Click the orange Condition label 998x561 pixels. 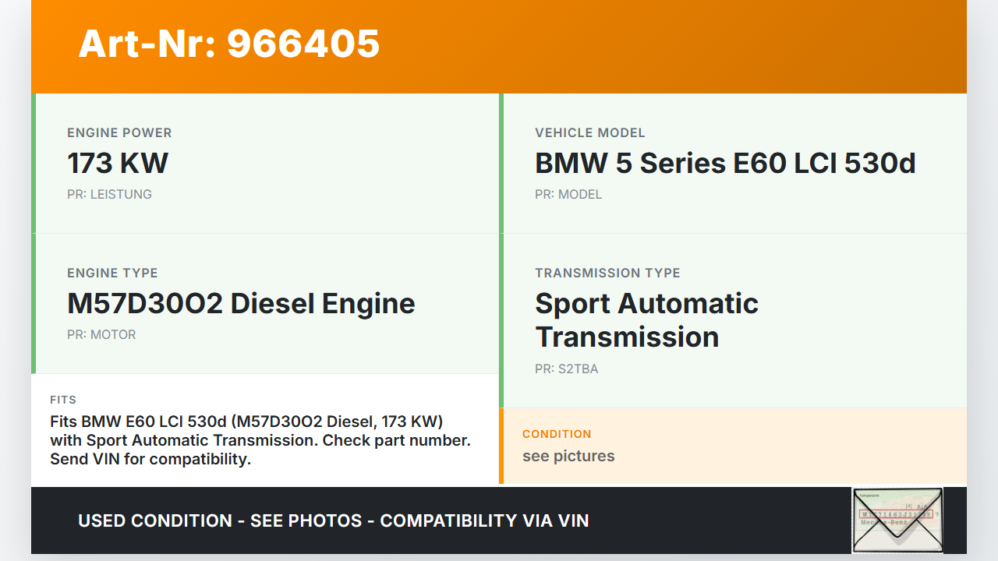557,434
